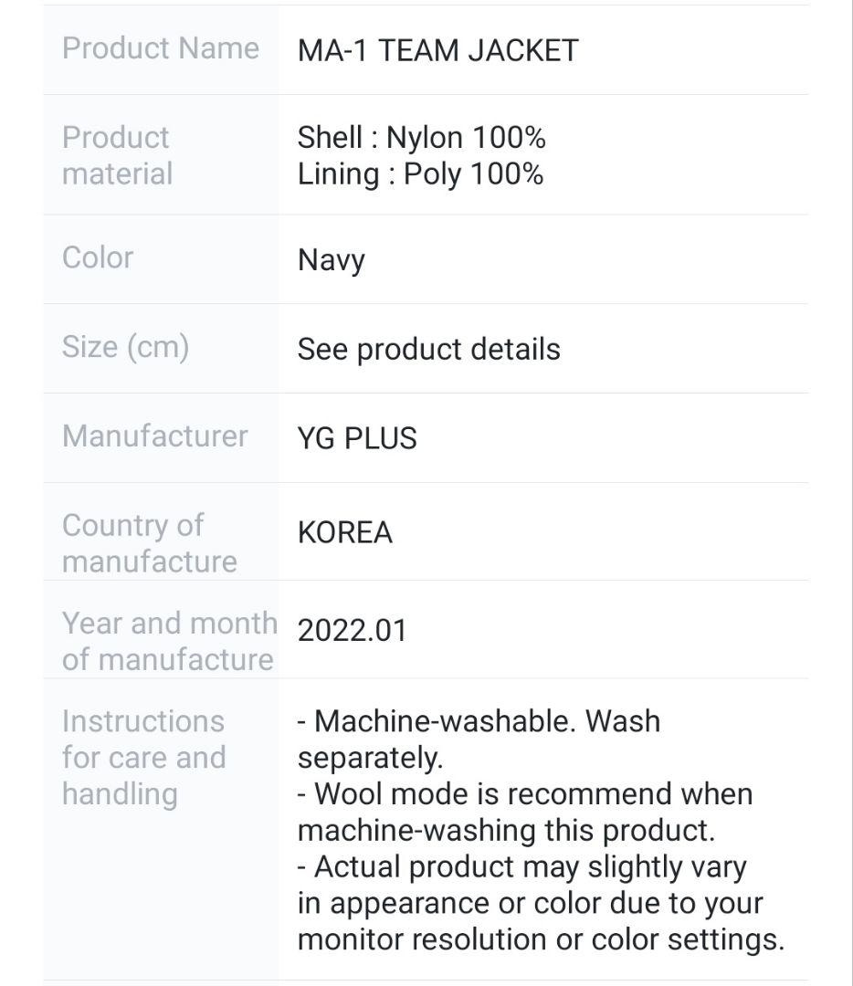Click Year and month of manufacture label
The width and height of the screenshot is (853, 986).
click(x=169, y=641)
